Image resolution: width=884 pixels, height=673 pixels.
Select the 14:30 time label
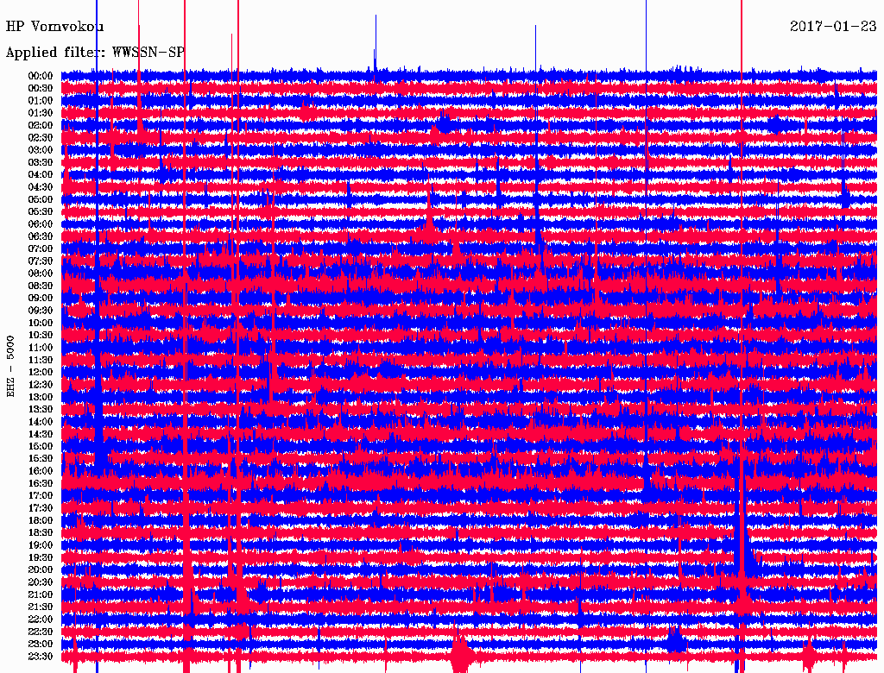[x=41, y=434]
